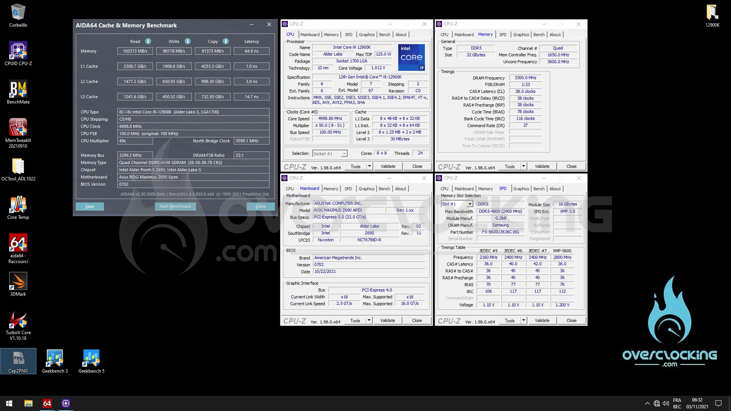731x411 pixels.
Task: Expand Tools arrow in top-left CPU-Z window
Action: [369, 166]
